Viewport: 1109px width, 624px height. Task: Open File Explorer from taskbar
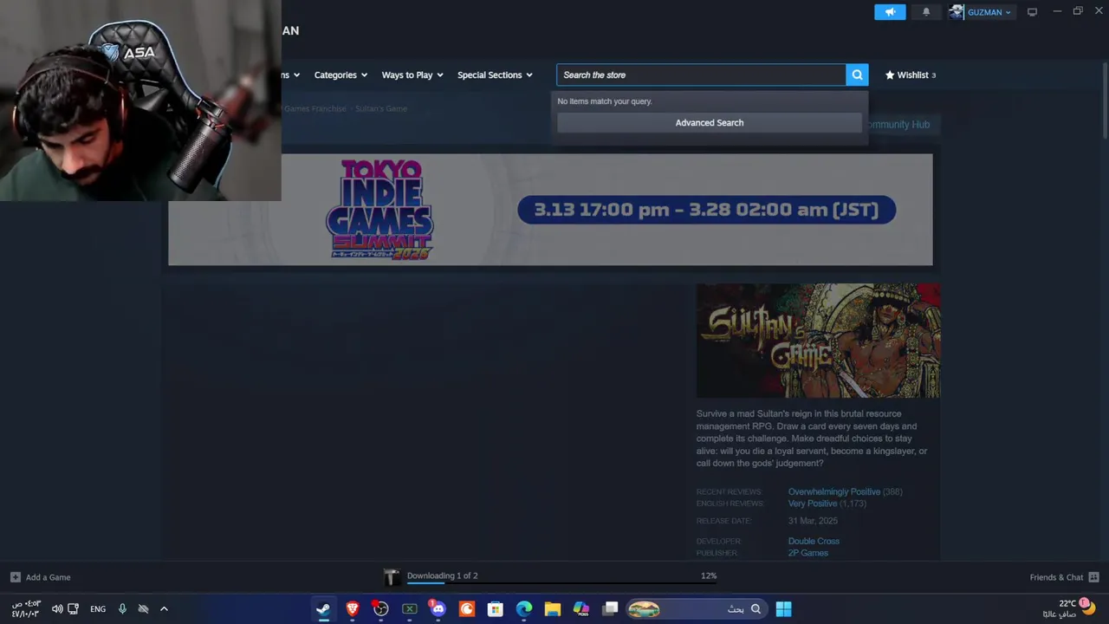(x=552, y=609)
